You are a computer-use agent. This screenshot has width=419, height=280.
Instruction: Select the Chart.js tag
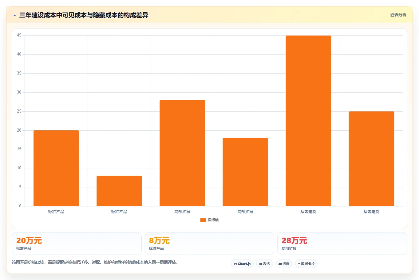click(242, 264)
